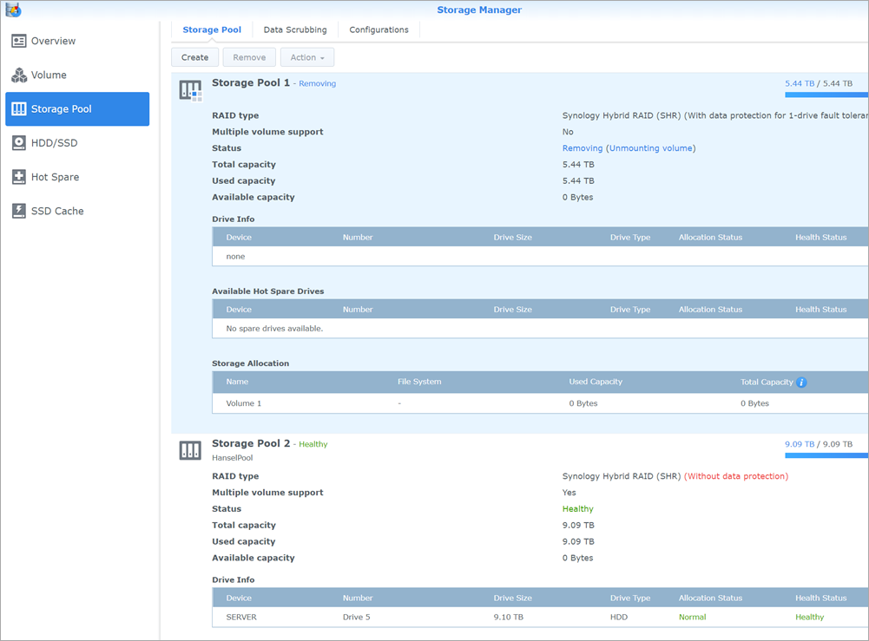Click the Volume cubes icon
Viewport: 869px width, 641px height.
click(x=19, y=75)
